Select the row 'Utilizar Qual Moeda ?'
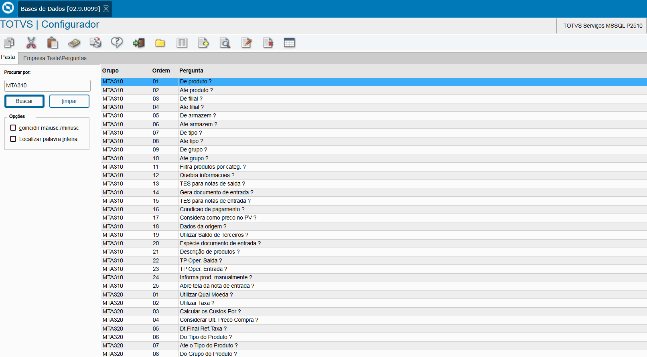Screen dimensions: 647x357 pos(374,294)
